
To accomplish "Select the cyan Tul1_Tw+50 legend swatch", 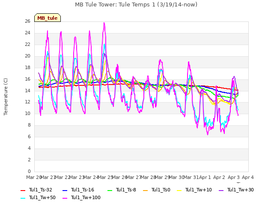I will [23, 198].
